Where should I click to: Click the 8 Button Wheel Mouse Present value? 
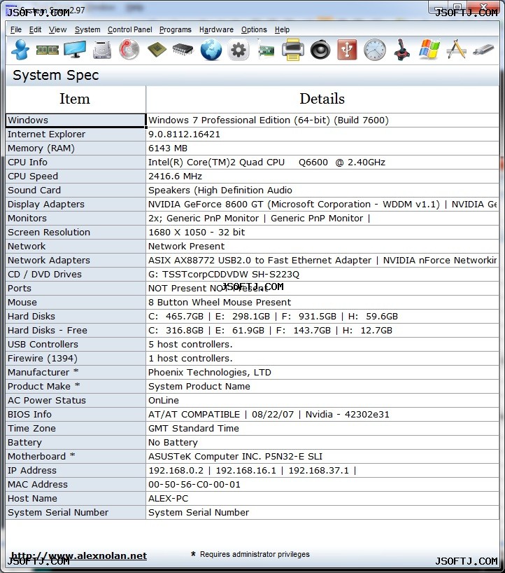[220, 302]
